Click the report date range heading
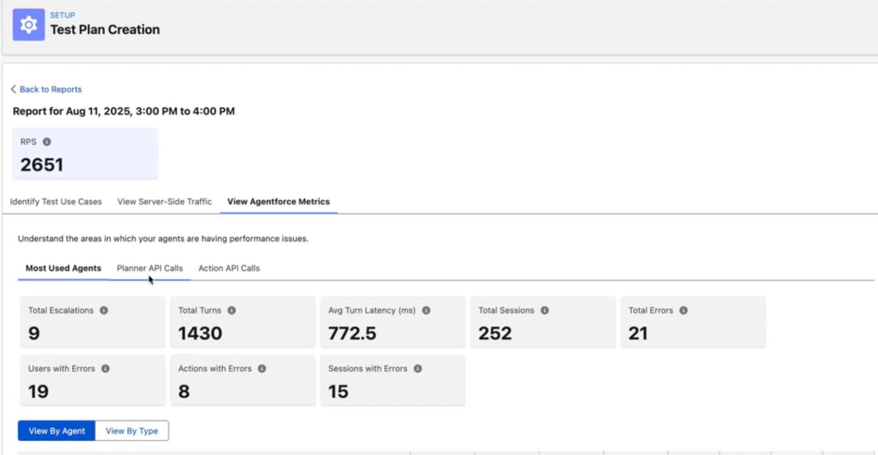878x455 pixels. click(124, 111)
